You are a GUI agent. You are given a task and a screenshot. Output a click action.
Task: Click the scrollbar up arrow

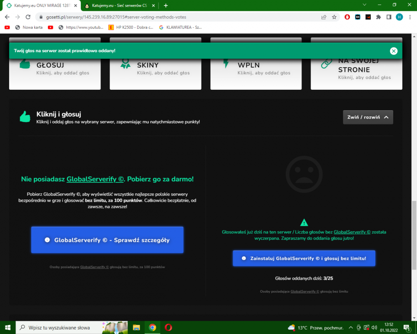(x=414, y=36)
